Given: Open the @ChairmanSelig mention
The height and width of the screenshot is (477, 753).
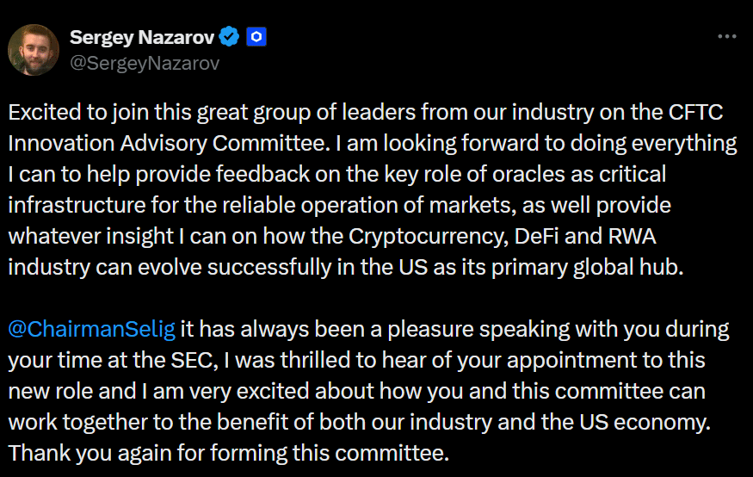Looking at the screenshot, I should click(x=92, y=329).
